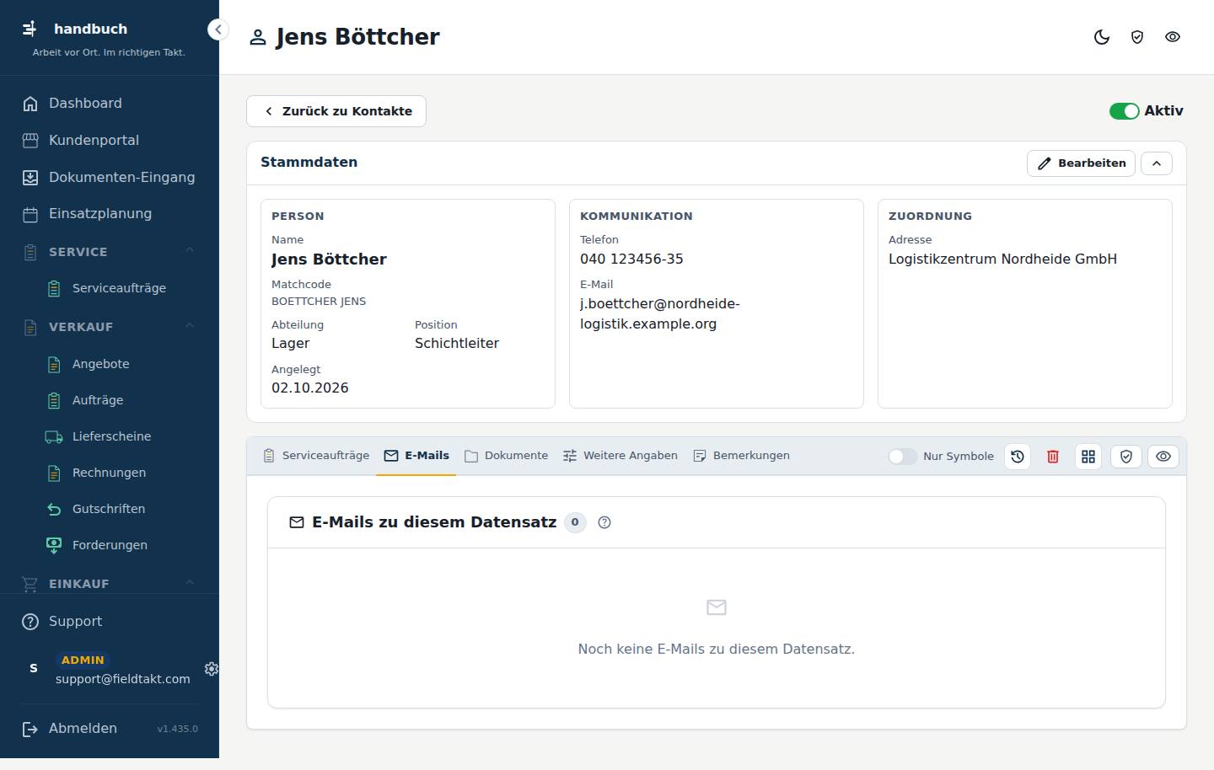
Task: Collapse the Stammdaten panel chevron
Action: [1157, 163]
